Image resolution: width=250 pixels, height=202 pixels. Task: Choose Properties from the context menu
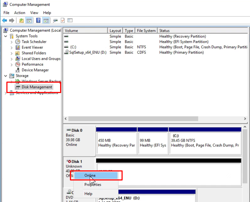click(x=96, y=184)
